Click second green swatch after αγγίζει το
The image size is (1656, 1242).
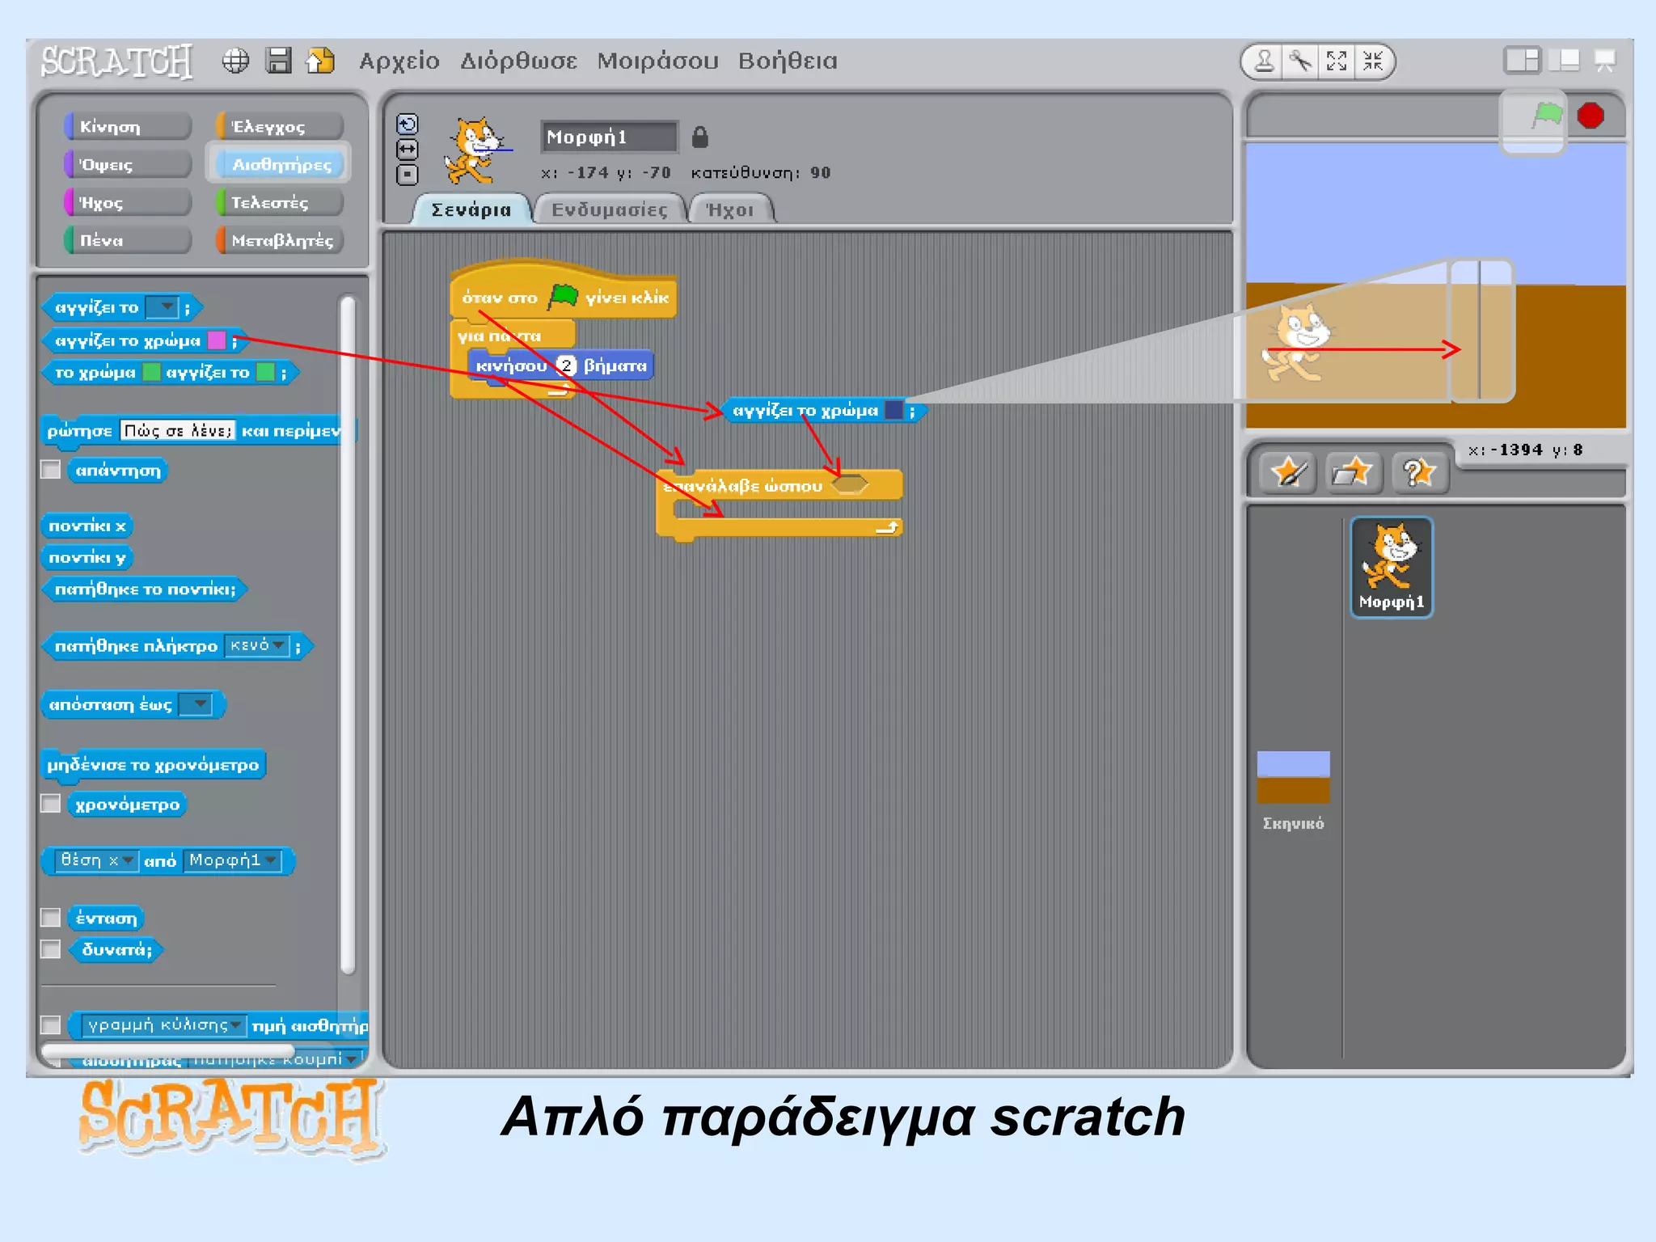coord(265,373)
